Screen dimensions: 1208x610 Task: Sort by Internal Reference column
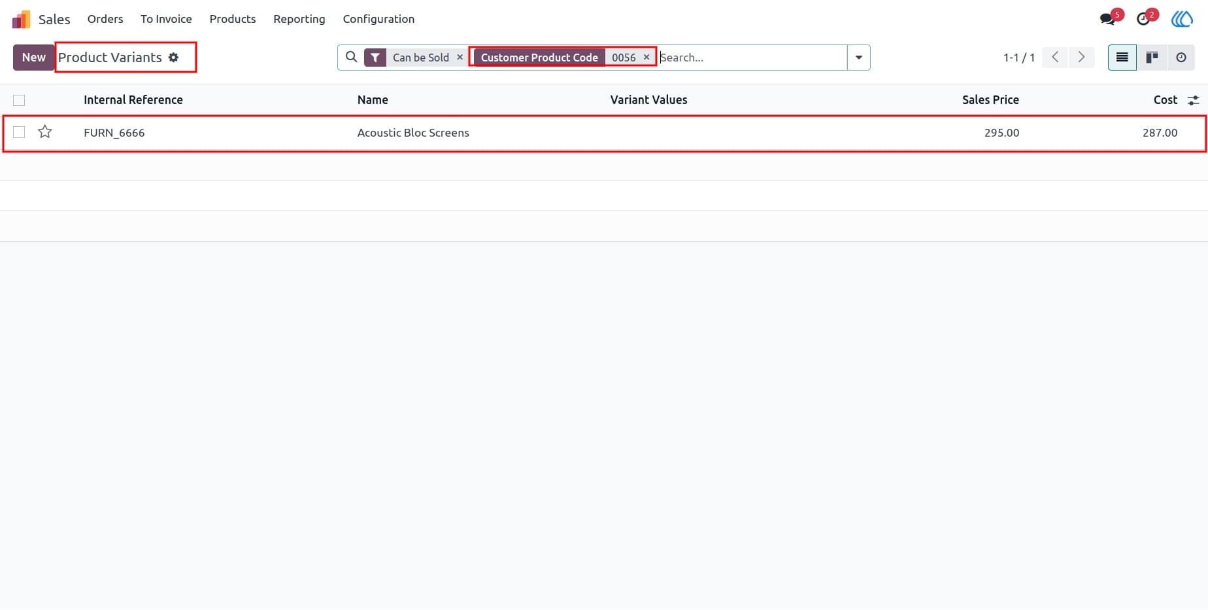(133, 100)
